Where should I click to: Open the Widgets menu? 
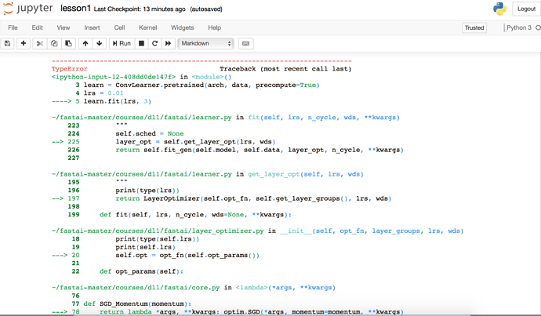click(x=182, y=27)
